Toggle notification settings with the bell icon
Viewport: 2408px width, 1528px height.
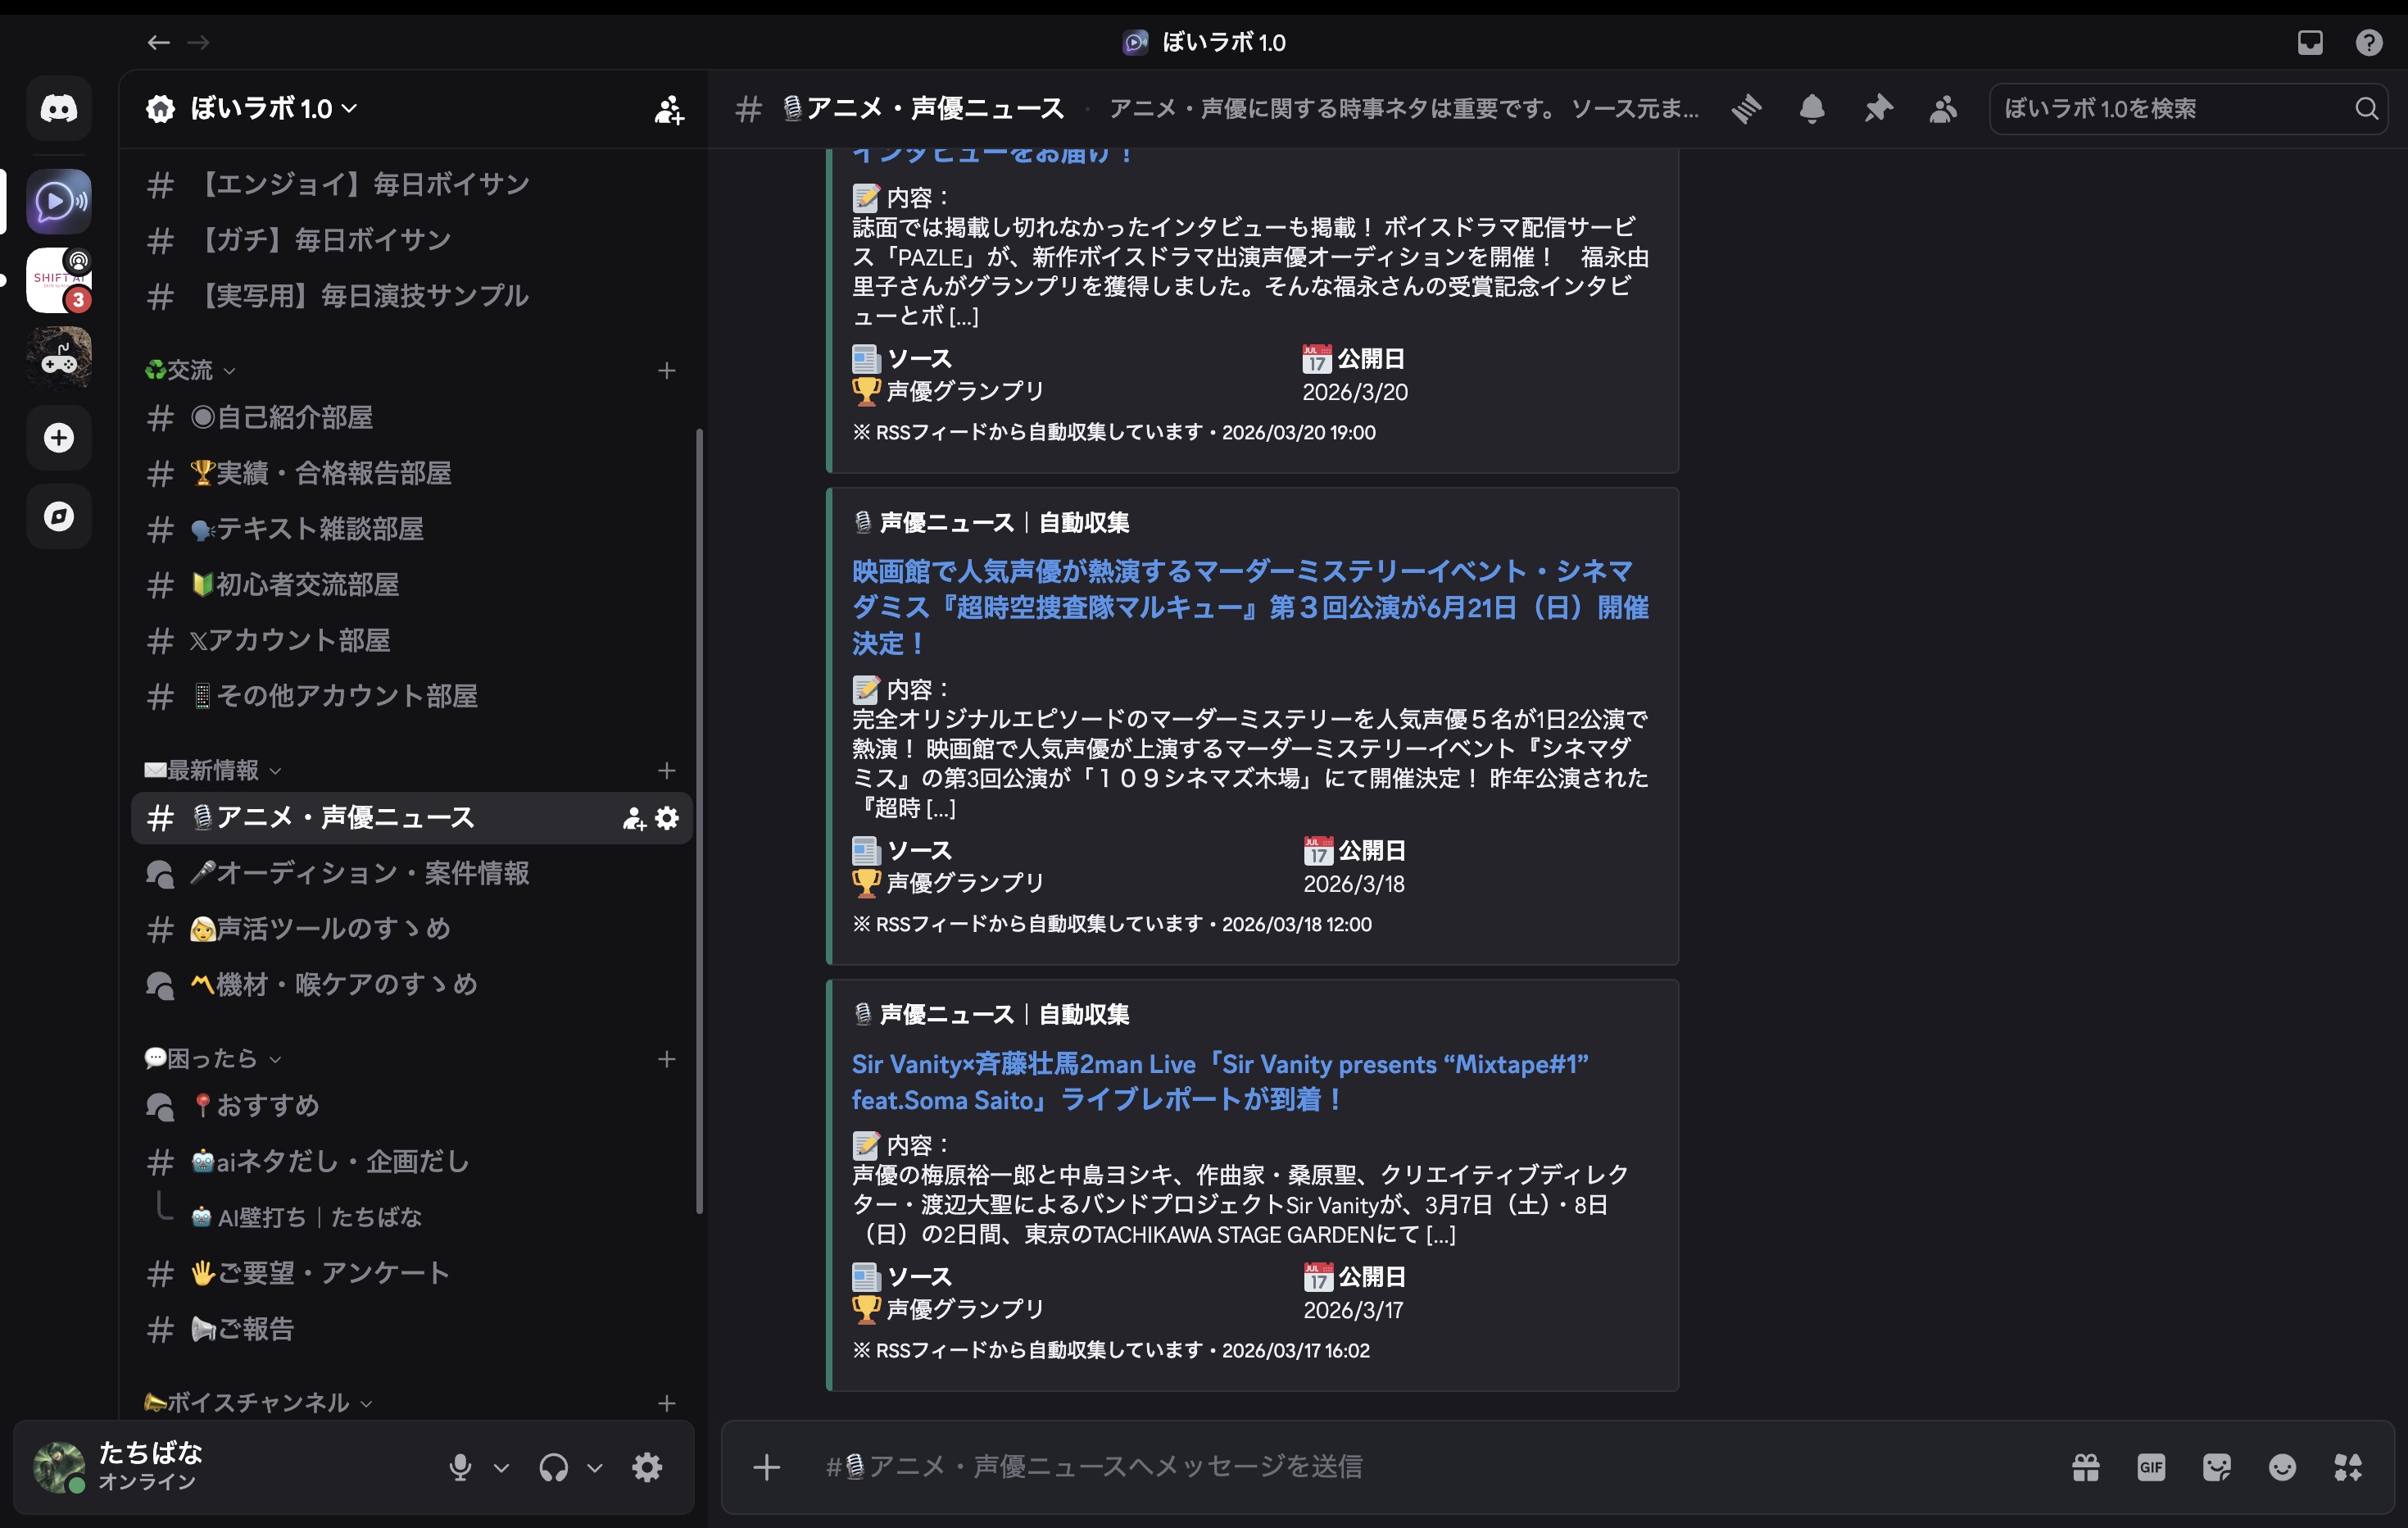[1813, 110]
